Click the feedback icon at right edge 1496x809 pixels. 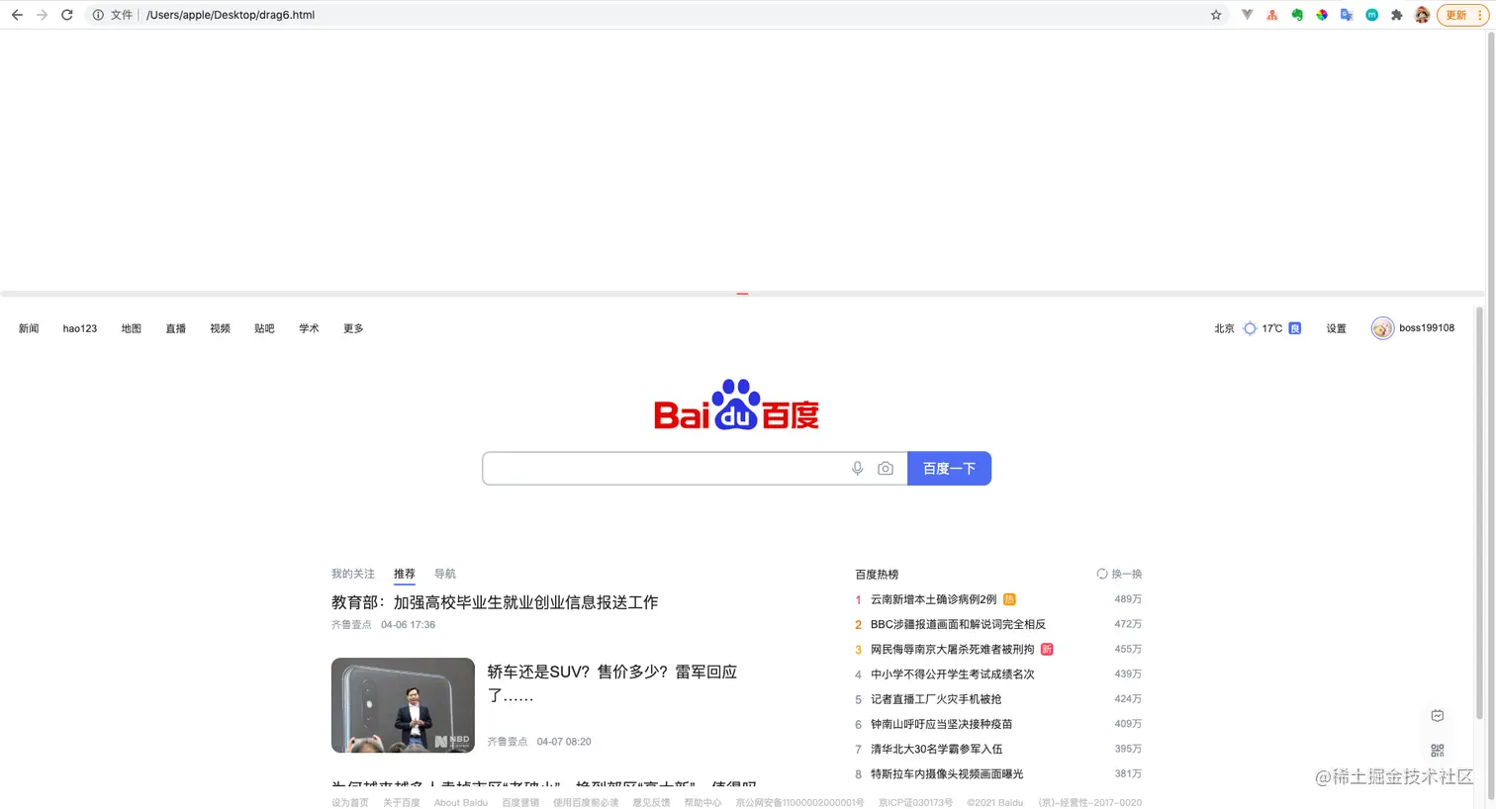[x=1438, y=716]
